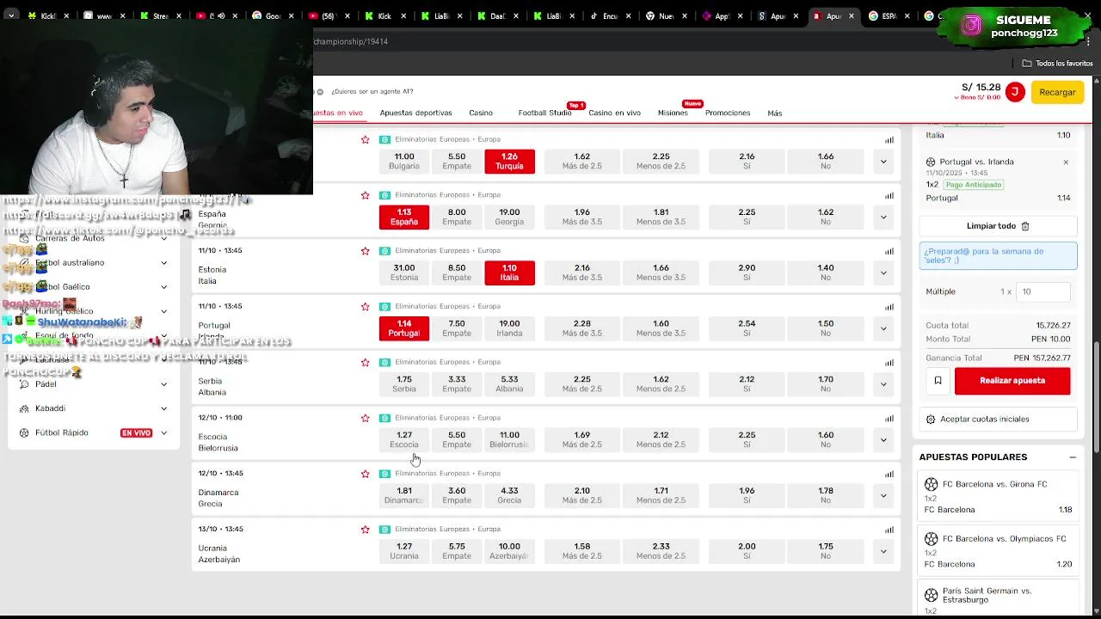This screenshot has width=1101, height=619.
Task: Open statistics icon for Dinamarca vs Grecia
Action: [x=889, y=475]
